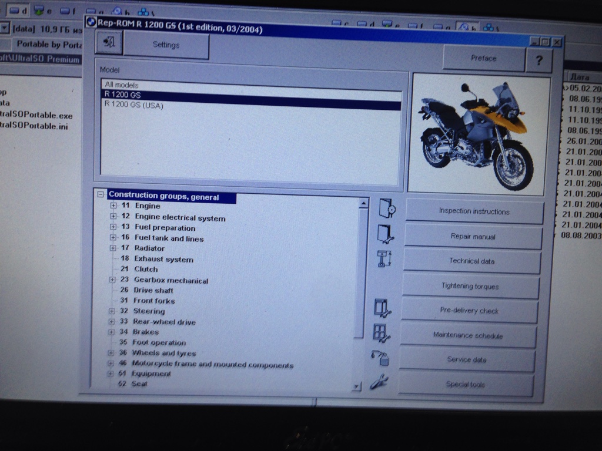Select 26 Drive shaft entry
The height and width of the screenshot is (451, 602).
click(x=146, y=290)
